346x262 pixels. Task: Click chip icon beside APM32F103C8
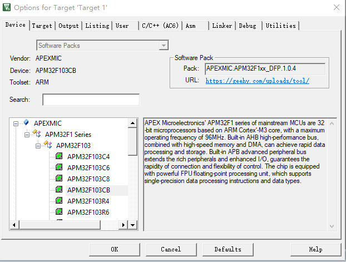pyautogui.click(x=59, y=178)
